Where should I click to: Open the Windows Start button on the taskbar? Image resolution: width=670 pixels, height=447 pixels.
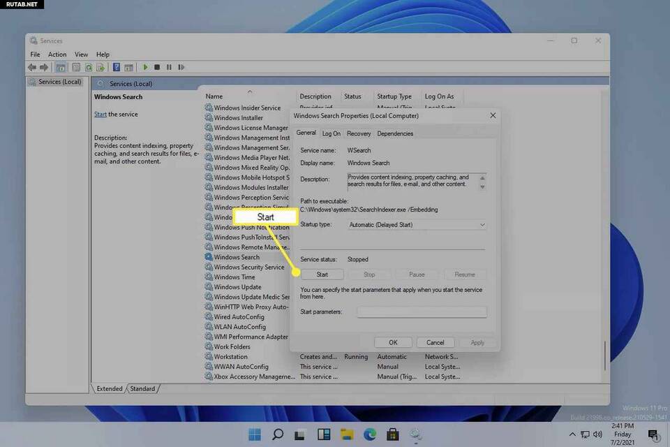coord(255,434)
